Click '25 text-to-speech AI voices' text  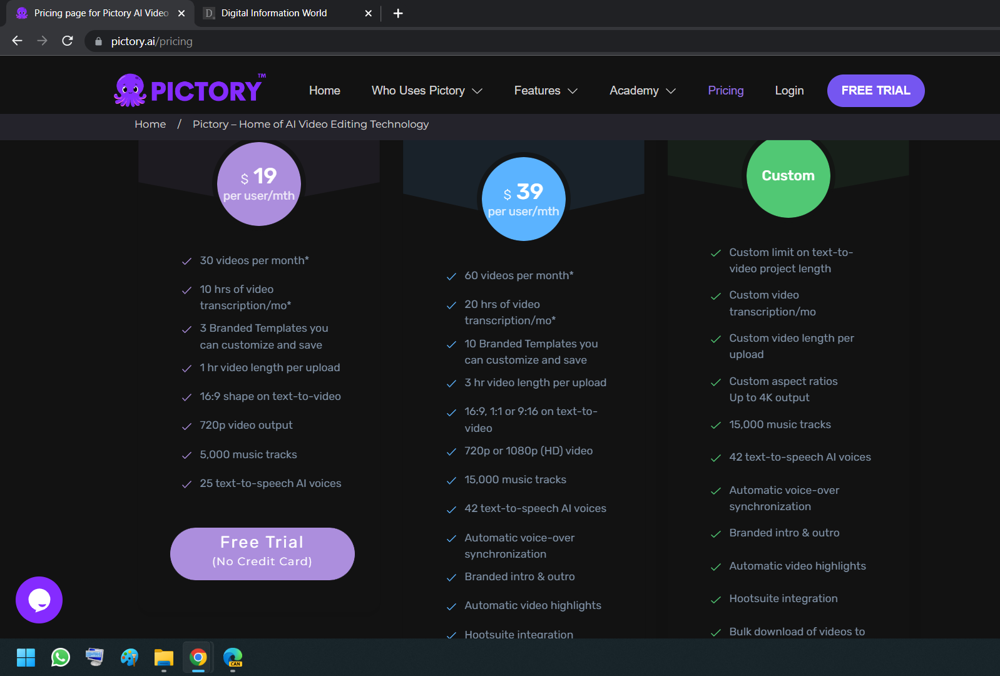pos(270,483)
